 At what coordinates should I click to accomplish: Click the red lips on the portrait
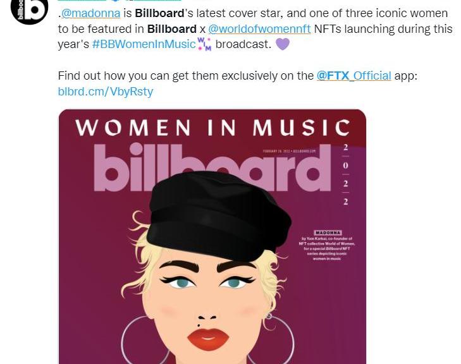tap(207, 339)
